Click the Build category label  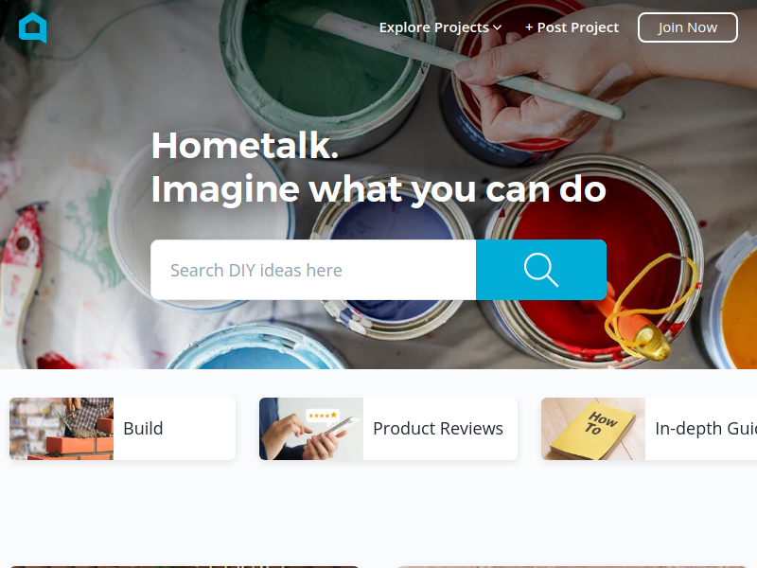coord(143,429)
